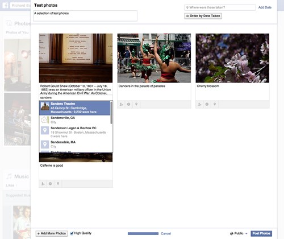284x239 pixels.
Task: Click 'Dancers in the parade of parades' caption
Action: 142,86
